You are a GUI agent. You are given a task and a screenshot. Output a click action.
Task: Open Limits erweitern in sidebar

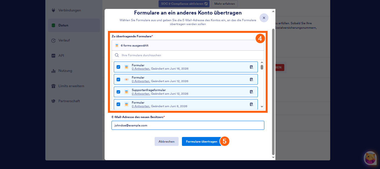click(74, 86)
